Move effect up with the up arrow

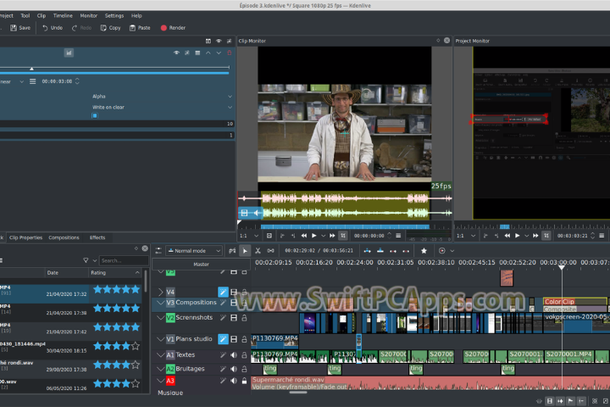point(208,53)
